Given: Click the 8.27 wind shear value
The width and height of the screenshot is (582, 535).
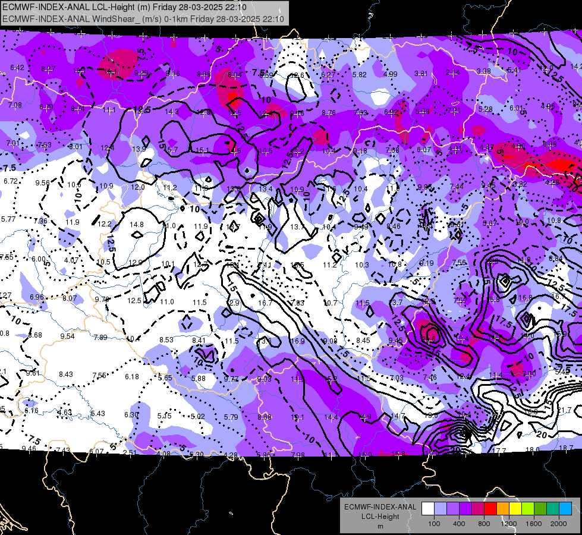Looking at the screenshot, I should click(48, 69).
